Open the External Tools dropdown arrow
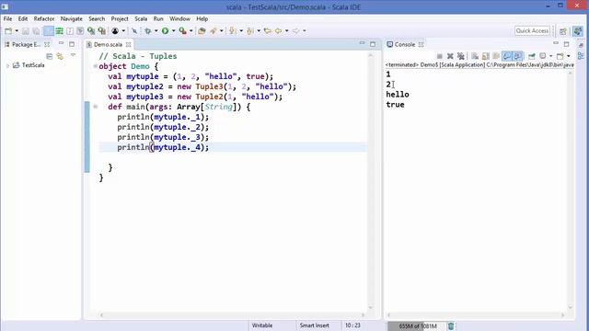This screenshot has width=589, height=331. click(x=191, y=30)
